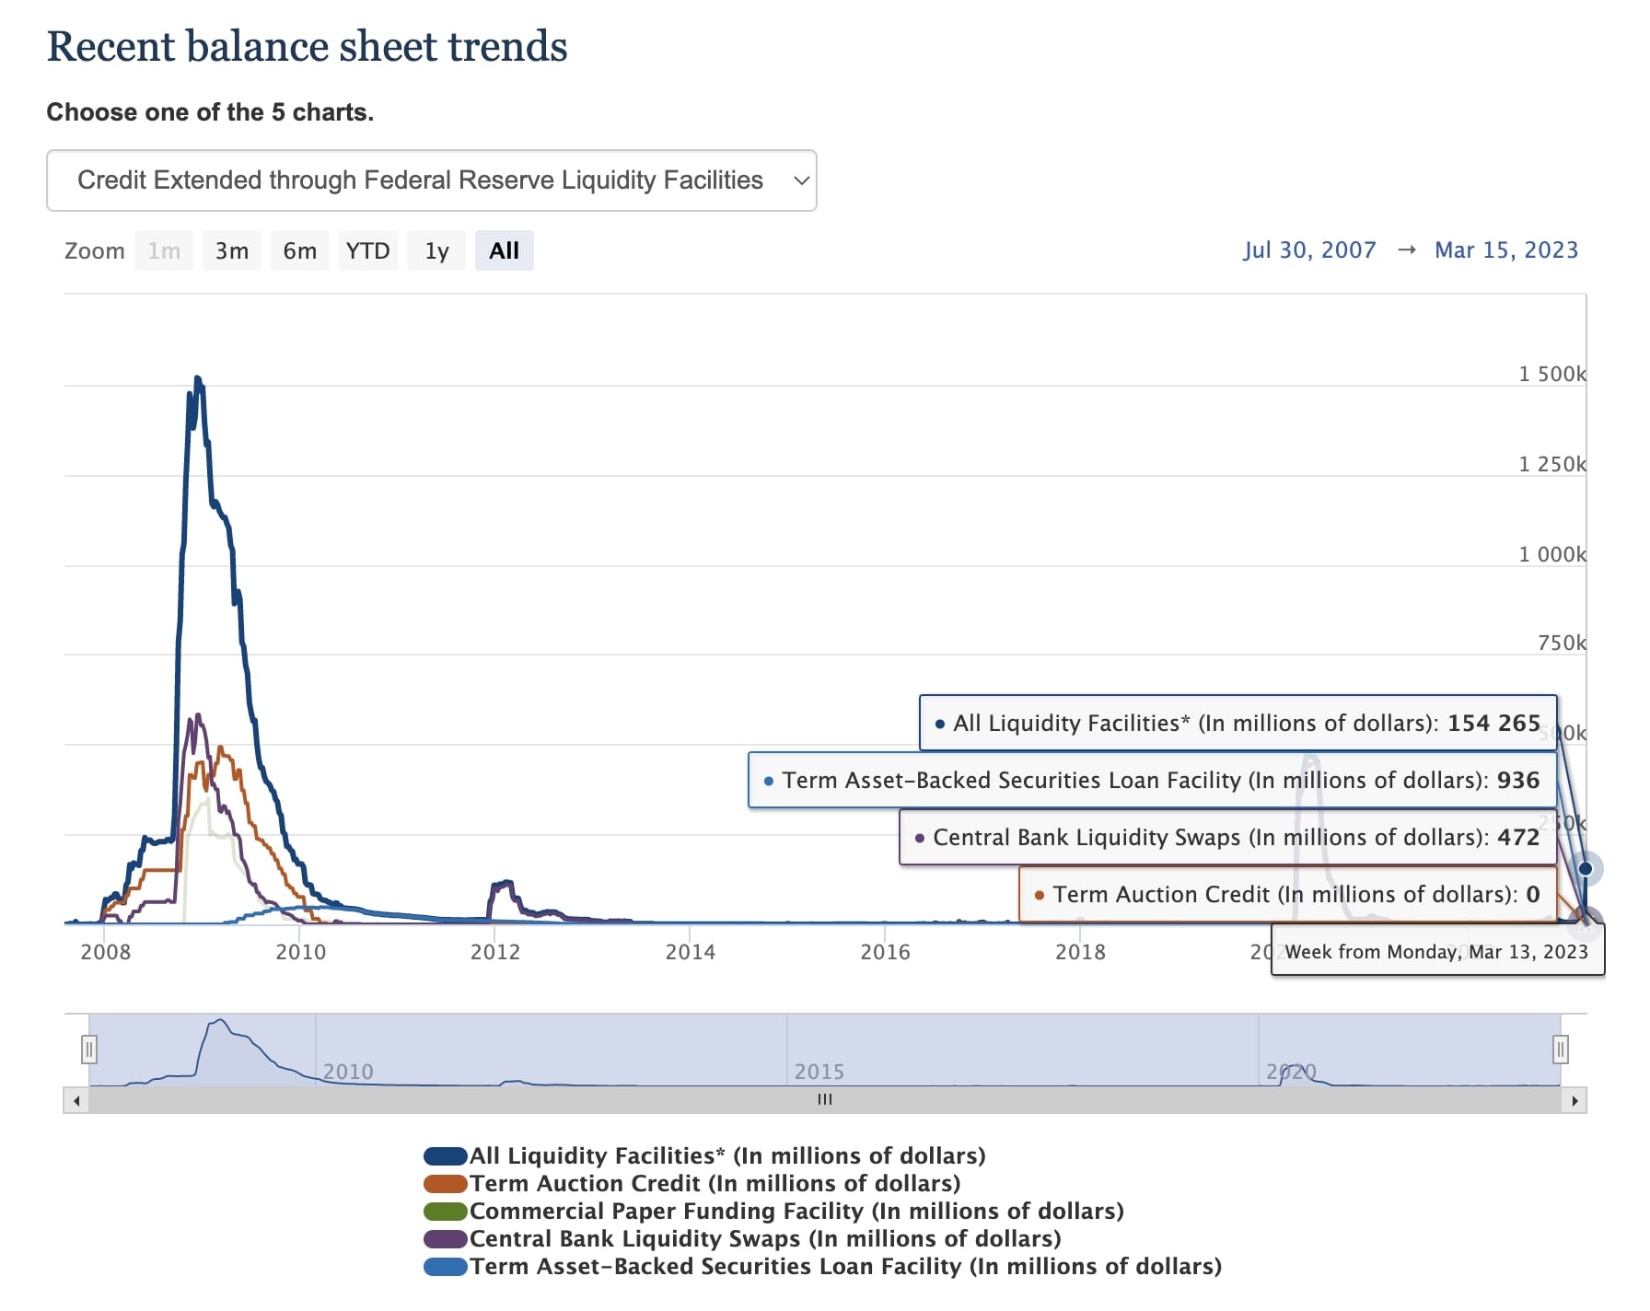
Task: Toggle All Liquidity Facilities series
Action: pyautogui.click(x=726, y=1156)
